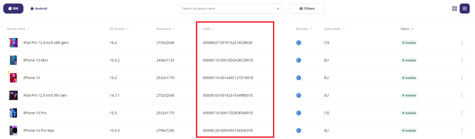Image resolution: width=475 pixels, height=139 pixels.
Task: Click Available badge for iPhone 13 Pro
Action: coord(409,113)
